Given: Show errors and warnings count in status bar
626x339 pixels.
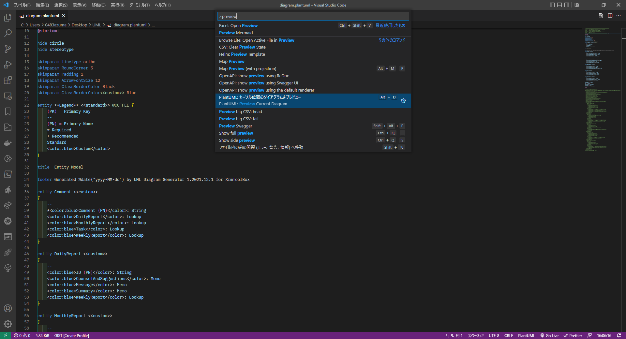Looking at the screenshot, I should tap(22, 335).
